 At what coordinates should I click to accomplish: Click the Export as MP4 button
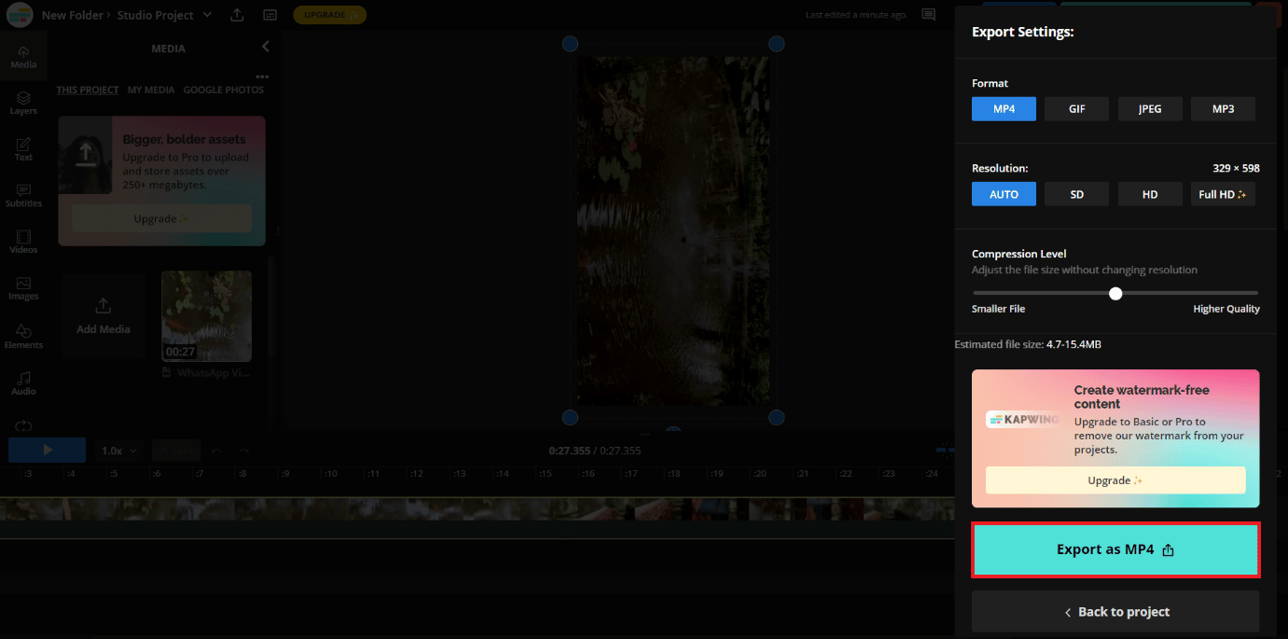pyautogui.click(x=1115, y=549)
